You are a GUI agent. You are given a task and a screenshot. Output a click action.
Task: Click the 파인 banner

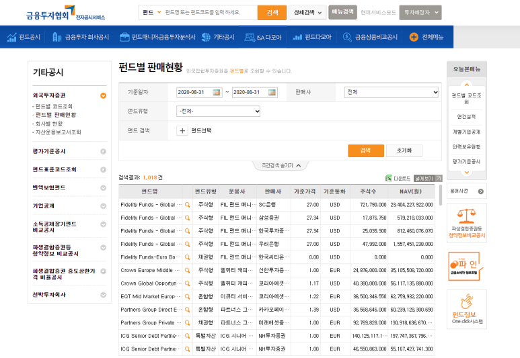pos(466,266)
